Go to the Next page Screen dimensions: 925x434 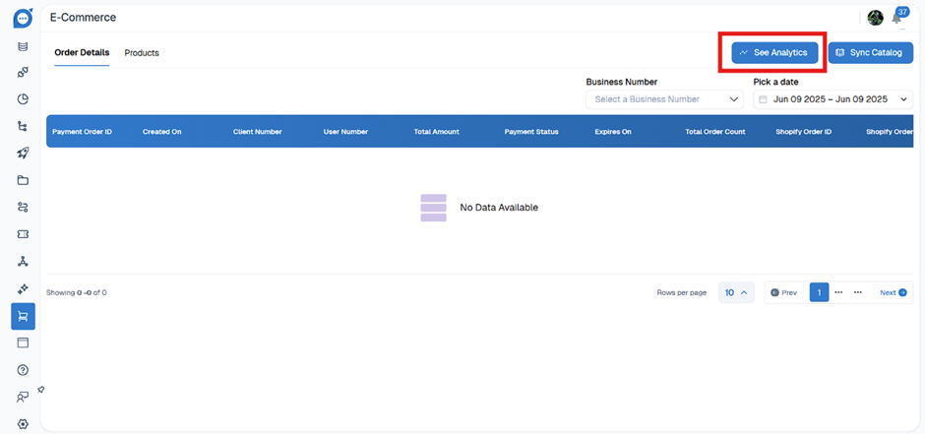(x=893, y=292)
